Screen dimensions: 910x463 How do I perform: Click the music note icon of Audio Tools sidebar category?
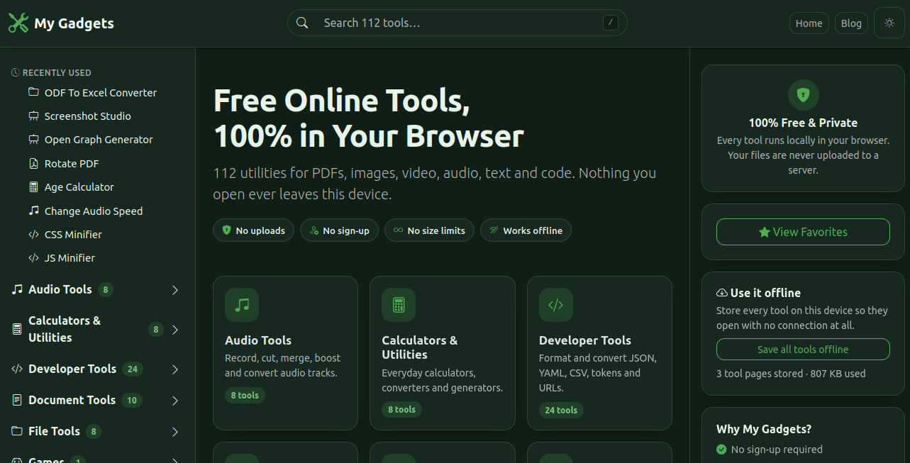coord(18,289)
